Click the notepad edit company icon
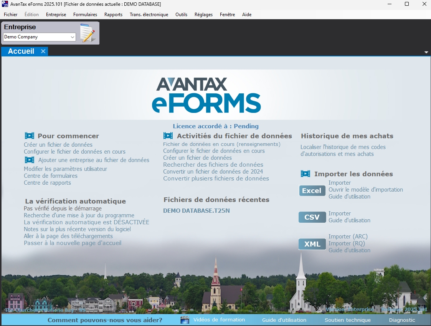 point(88,33)
